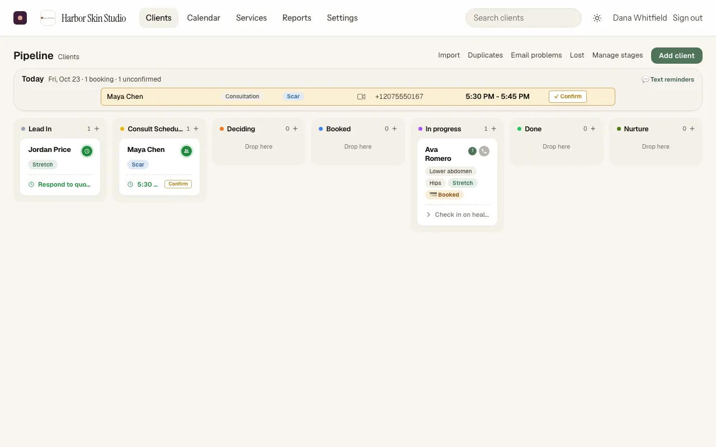Click the phone icon on Ava Romero card

[484, 151]
